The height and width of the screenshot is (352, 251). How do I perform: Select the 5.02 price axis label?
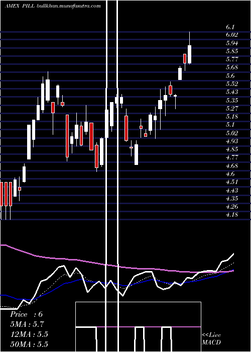pyautogui.click(x=232, y=133)
